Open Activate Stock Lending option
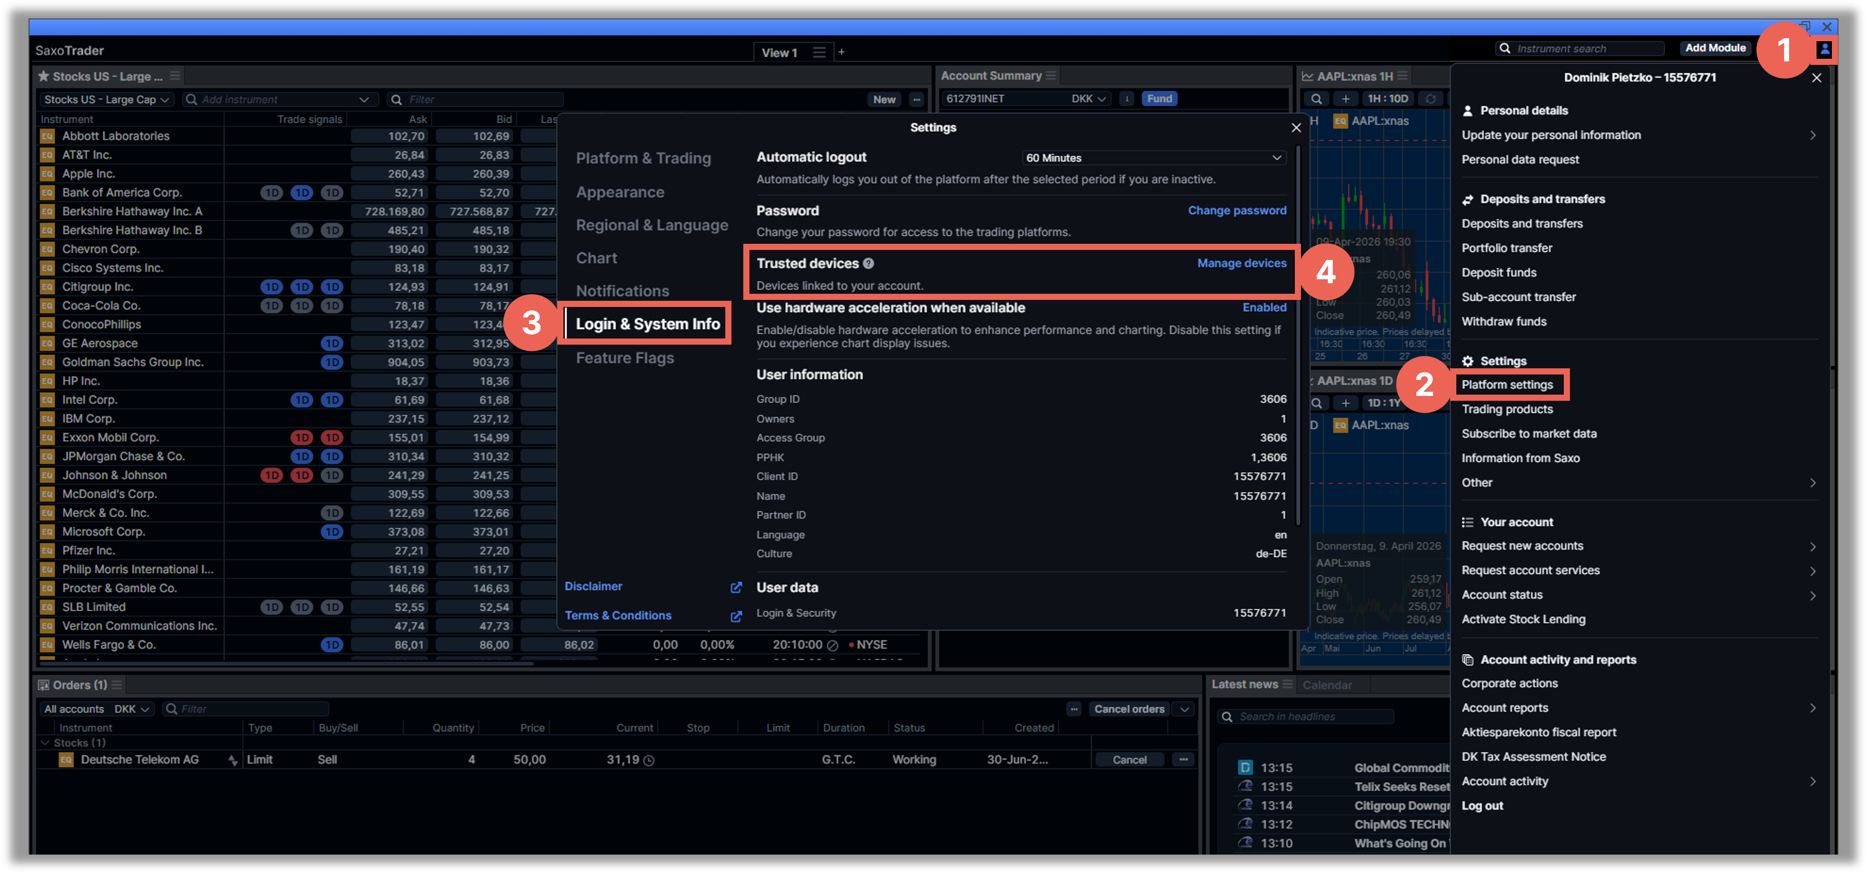The height and width of the screenshot is (873, 1867). [x=1523, y=620]
